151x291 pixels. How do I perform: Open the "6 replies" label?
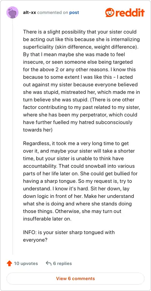point(62,263)
